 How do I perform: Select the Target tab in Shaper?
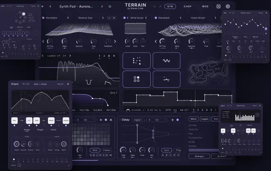pyautogui.click(x=40, y=130)
